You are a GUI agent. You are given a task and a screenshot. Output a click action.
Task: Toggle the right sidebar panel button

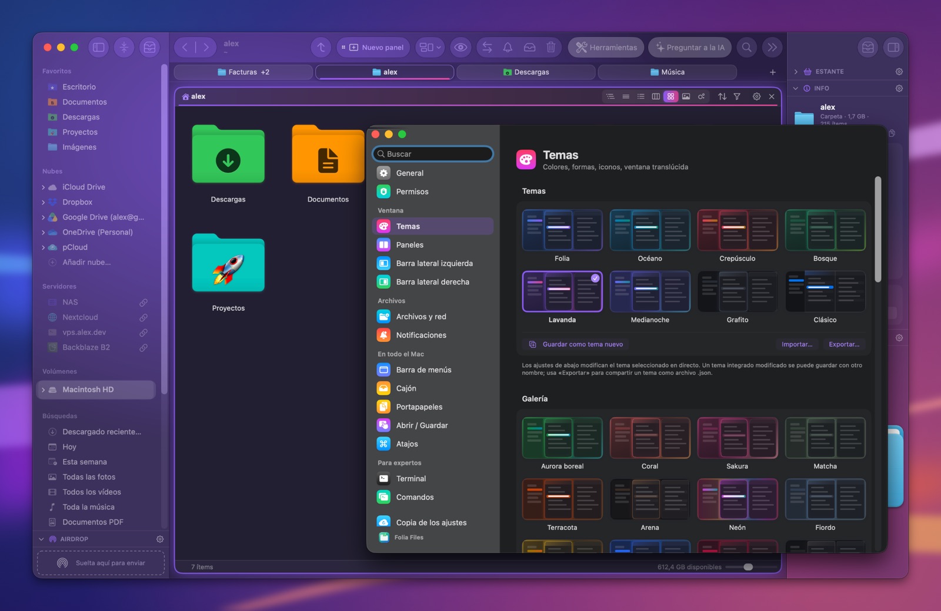(893, 48)
